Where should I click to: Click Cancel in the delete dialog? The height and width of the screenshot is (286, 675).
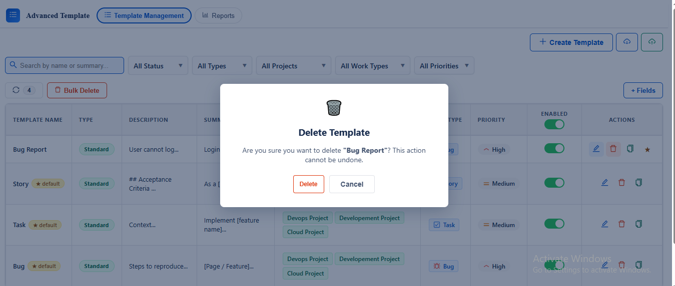pyautogui.click(x=352, y=184)
